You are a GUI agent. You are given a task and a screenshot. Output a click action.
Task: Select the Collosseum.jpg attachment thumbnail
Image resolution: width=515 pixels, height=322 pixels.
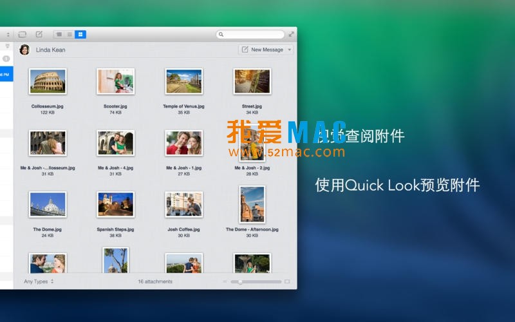click(x=48, y=82)
